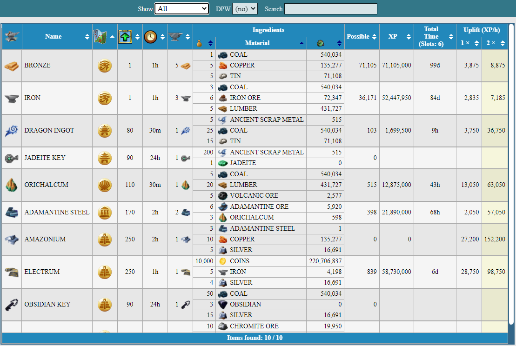Click the shell region icon for Orichalcum
This screenshot has width=516, height=346.
point(105,185)
